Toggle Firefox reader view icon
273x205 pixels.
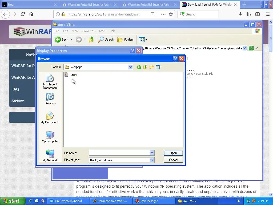(152, 14)
